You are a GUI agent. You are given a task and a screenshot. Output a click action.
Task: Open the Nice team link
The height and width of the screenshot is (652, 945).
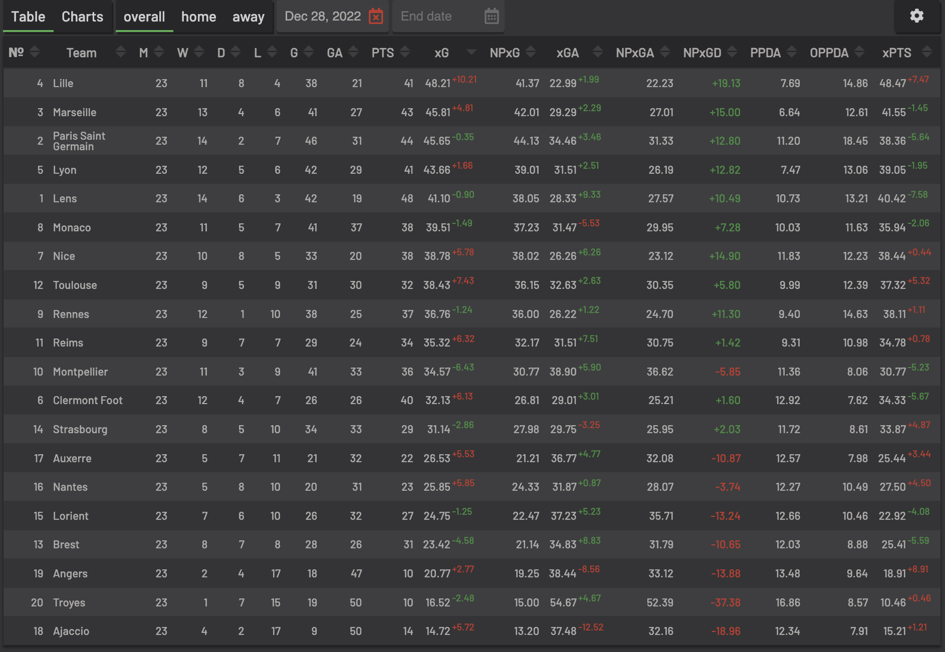point(64,256)
